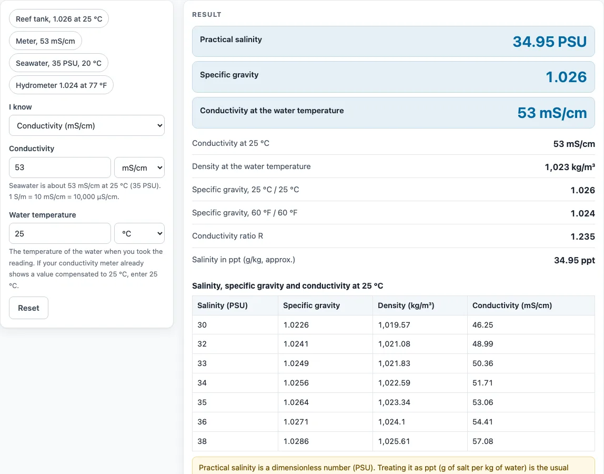This screenshot has height=474, width=604.
Task: Open the I know dropdown
Action: (x=87, y=125)
